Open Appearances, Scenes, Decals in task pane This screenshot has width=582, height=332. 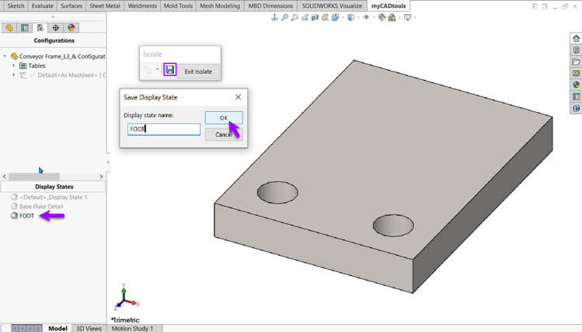(576, 85)
